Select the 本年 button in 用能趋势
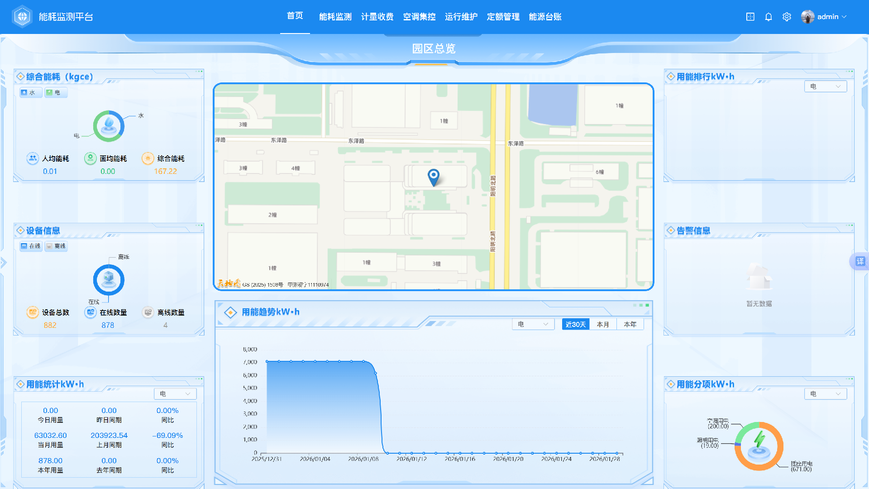Viewport: 869px width, 489px height. [x=630, y=324]
